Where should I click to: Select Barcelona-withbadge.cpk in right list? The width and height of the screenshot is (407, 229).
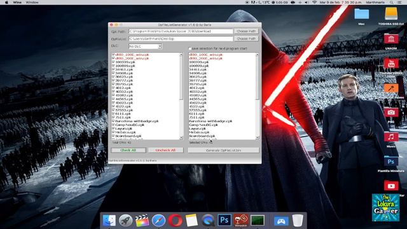210,121
